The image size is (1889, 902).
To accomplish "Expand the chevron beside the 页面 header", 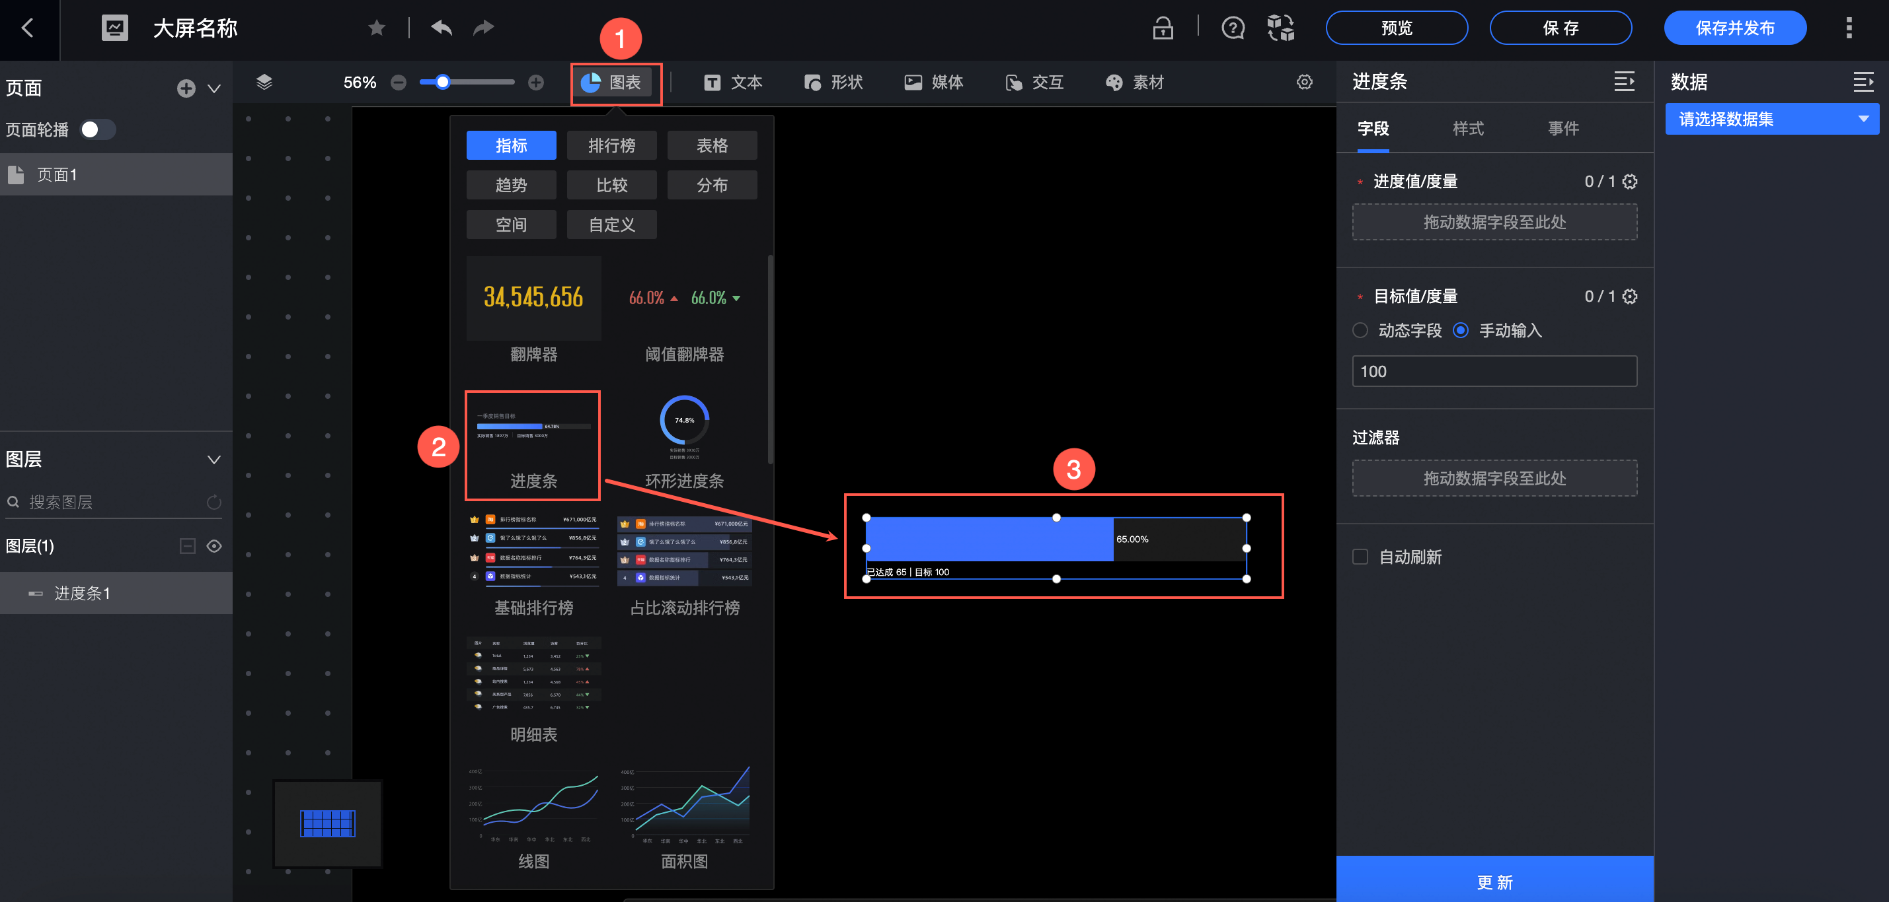I will 214,88.
